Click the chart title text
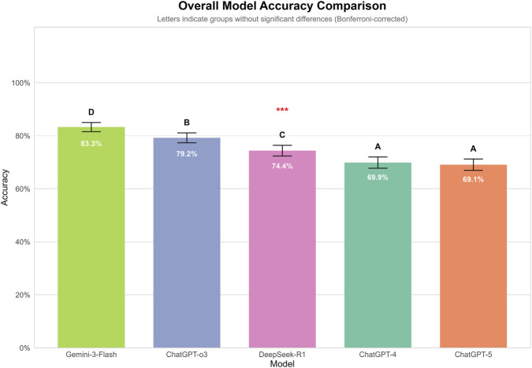 [282, 6]
